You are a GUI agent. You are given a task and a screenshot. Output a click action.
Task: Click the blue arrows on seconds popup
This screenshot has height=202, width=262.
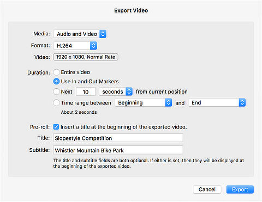(x=129, y=91)
